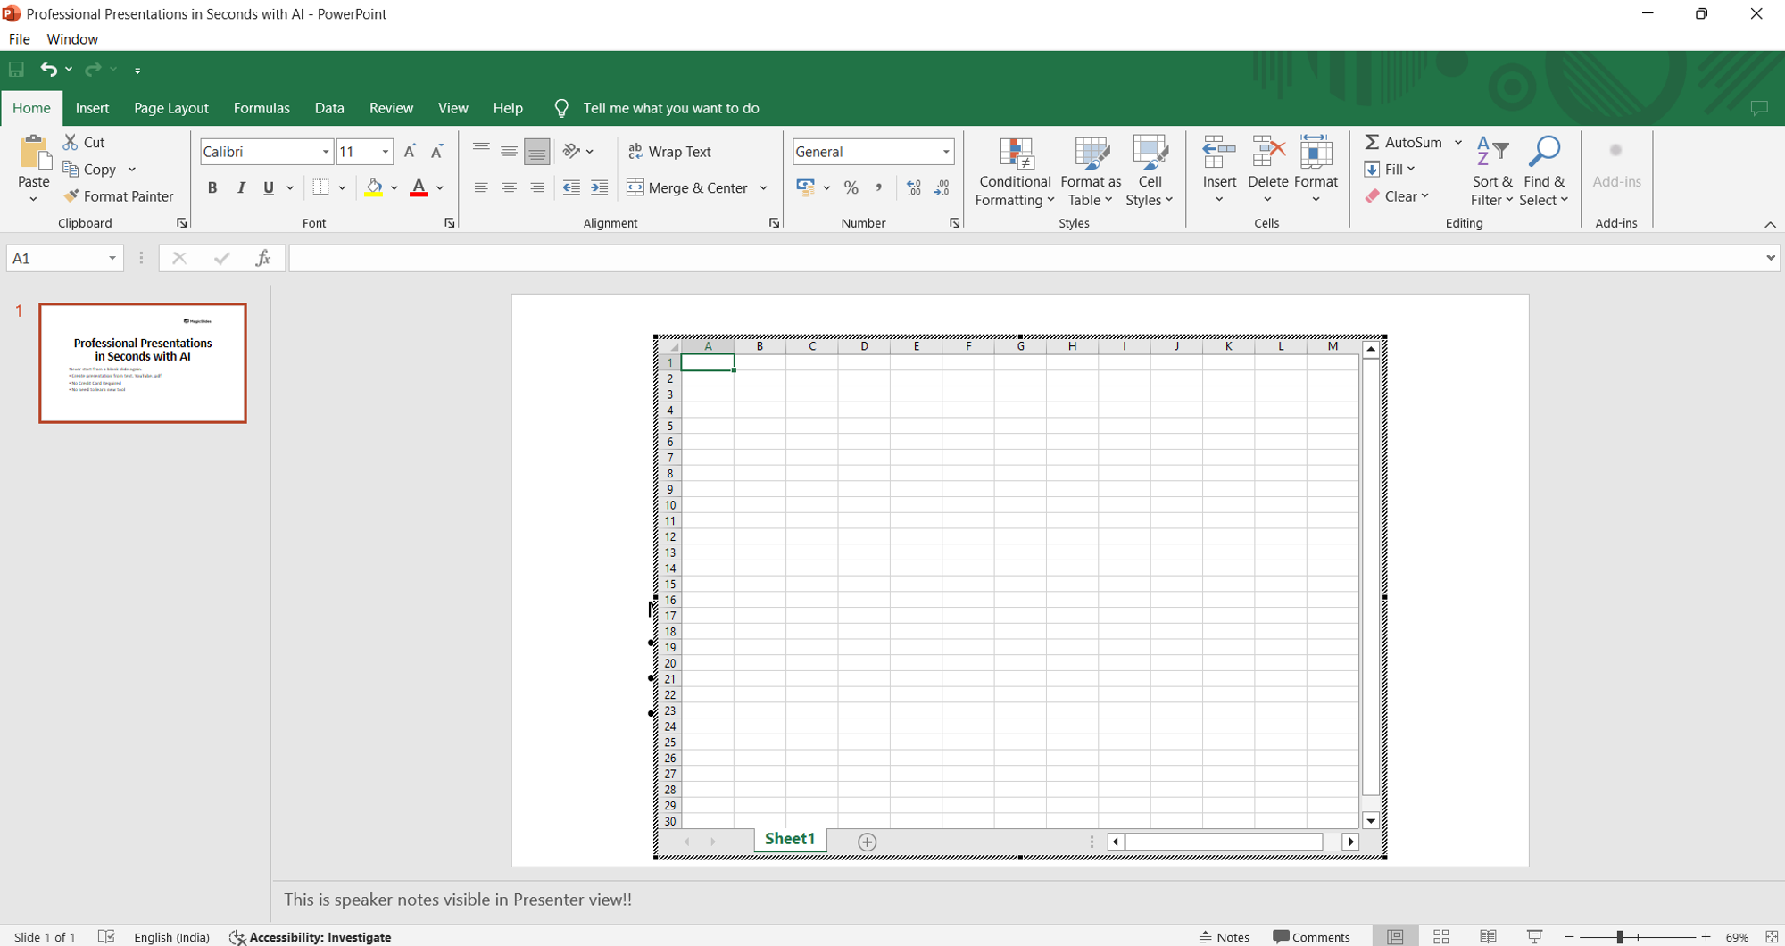Viewport: 1785px width, 946px height.
Task: Toggle Bottom Align vertical alignment
Action: tap(536, 152)
